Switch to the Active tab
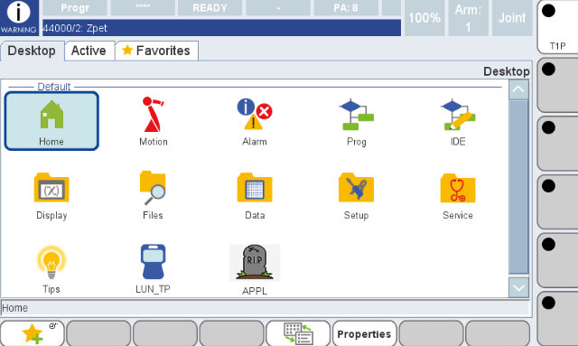 pyautogui.click(x=89, y=51)
